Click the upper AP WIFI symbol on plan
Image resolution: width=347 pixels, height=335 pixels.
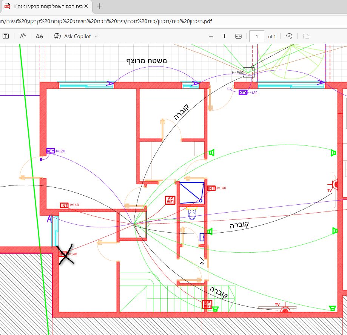(x=170, y=200)
